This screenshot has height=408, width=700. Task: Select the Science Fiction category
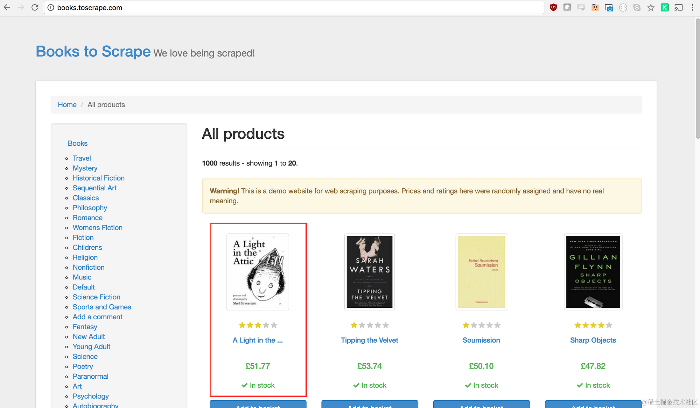(x=96, y=297)
